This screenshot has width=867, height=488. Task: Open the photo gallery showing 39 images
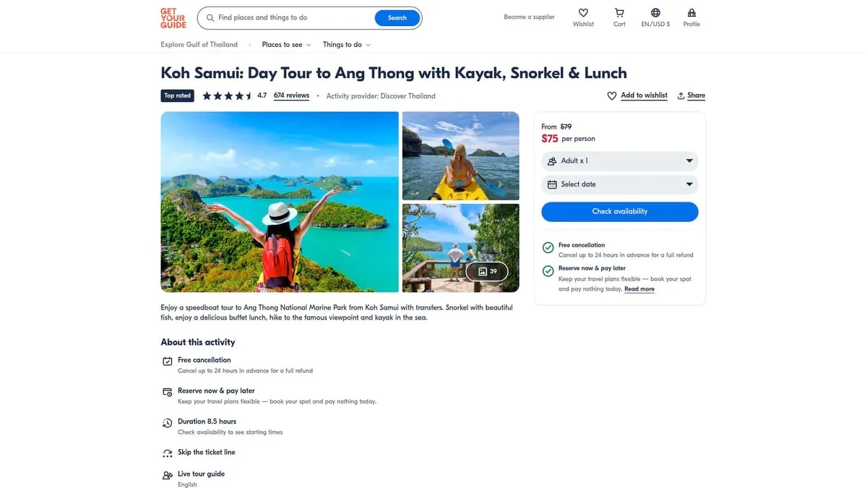coord(486,271)
